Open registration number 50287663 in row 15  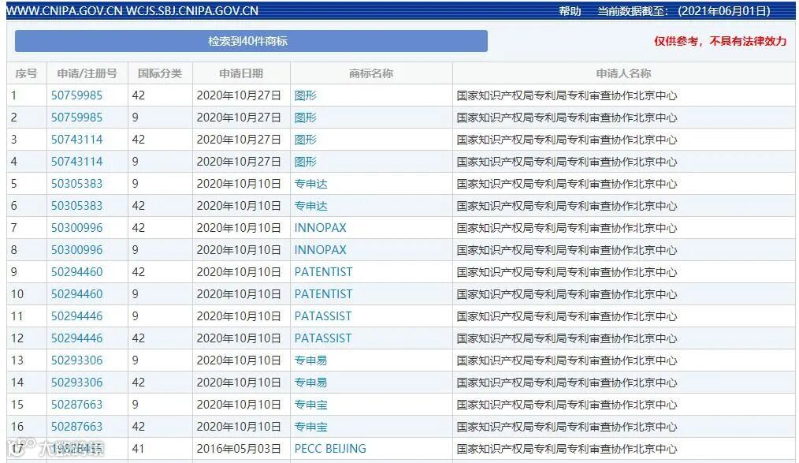(x=76, y=405)
